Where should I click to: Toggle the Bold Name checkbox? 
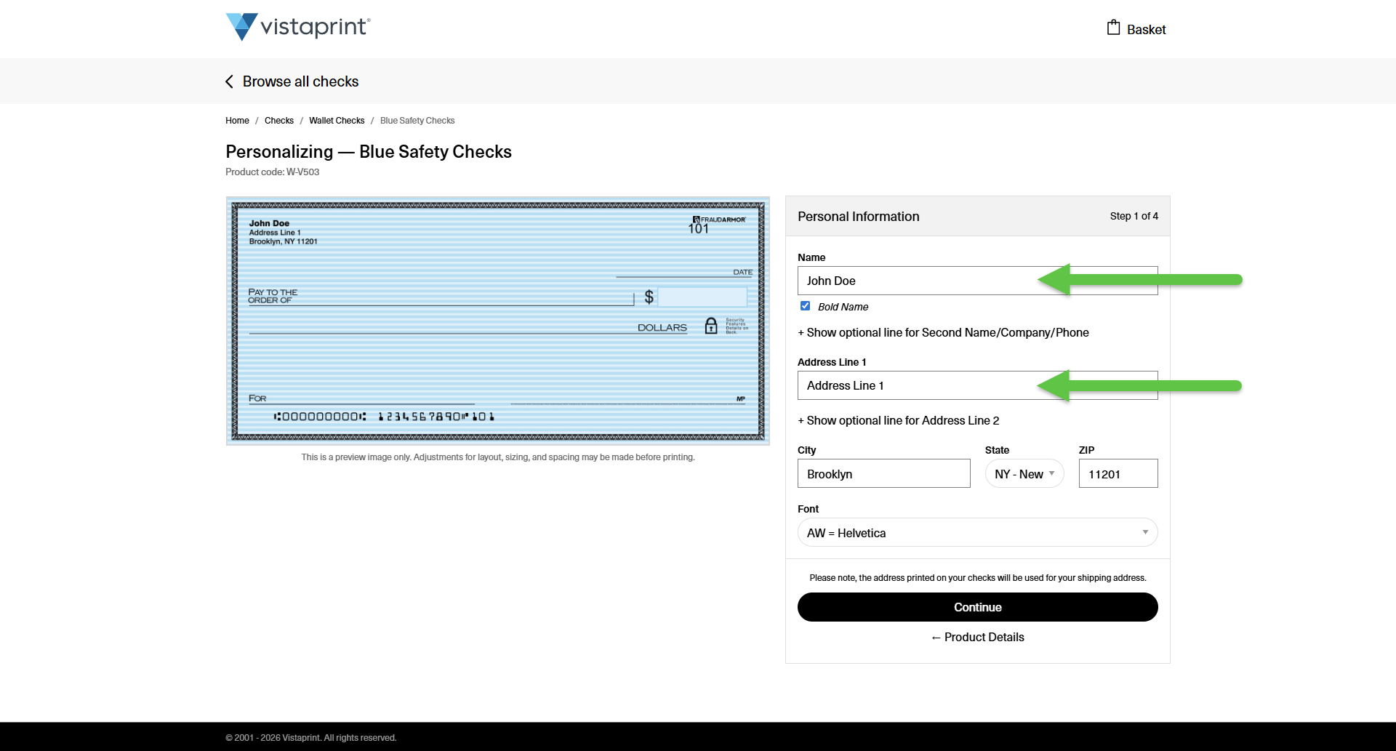(x=805, y=306)
